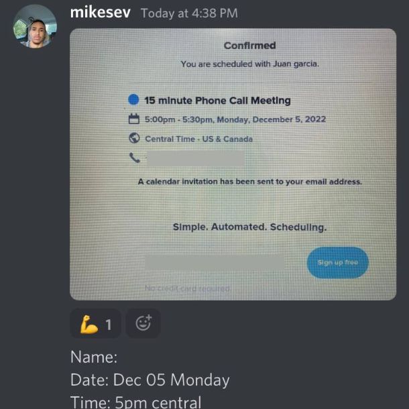Click the greyed email input field
Viewport: 409px width, 409px height.
click(215, 262)
